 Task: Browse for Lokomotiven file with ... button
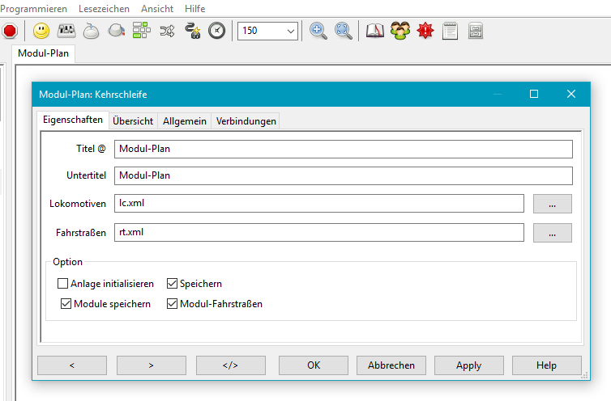tap(552, 204)
